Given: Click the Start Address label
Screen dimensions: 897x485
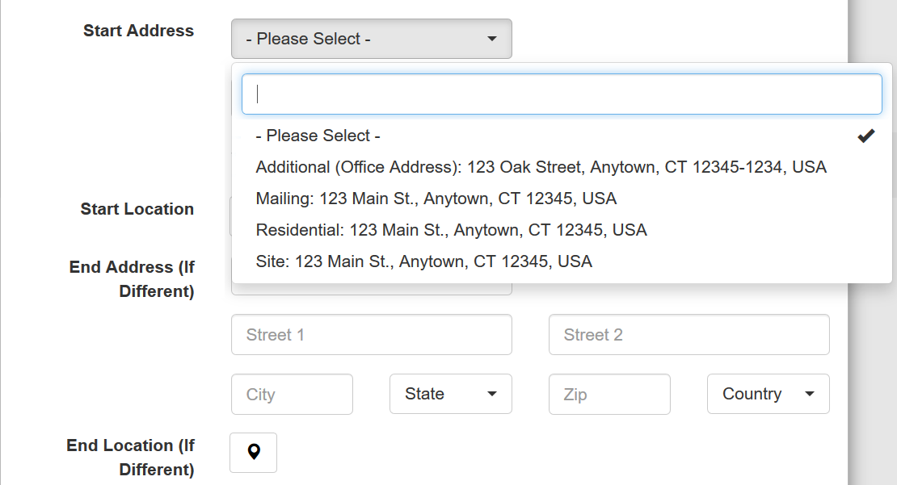Looking at the screenshot, I should click(x=138, y=31).
